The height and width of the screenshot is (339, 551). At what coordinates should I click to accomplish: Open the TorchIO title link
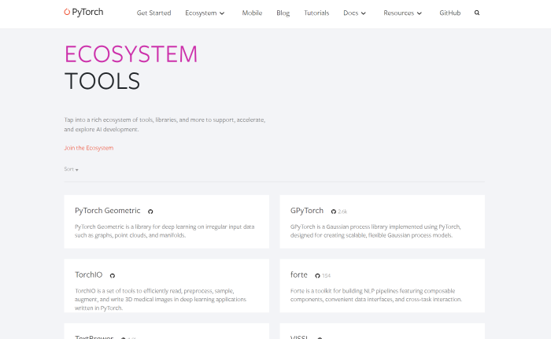click(88, 275)
